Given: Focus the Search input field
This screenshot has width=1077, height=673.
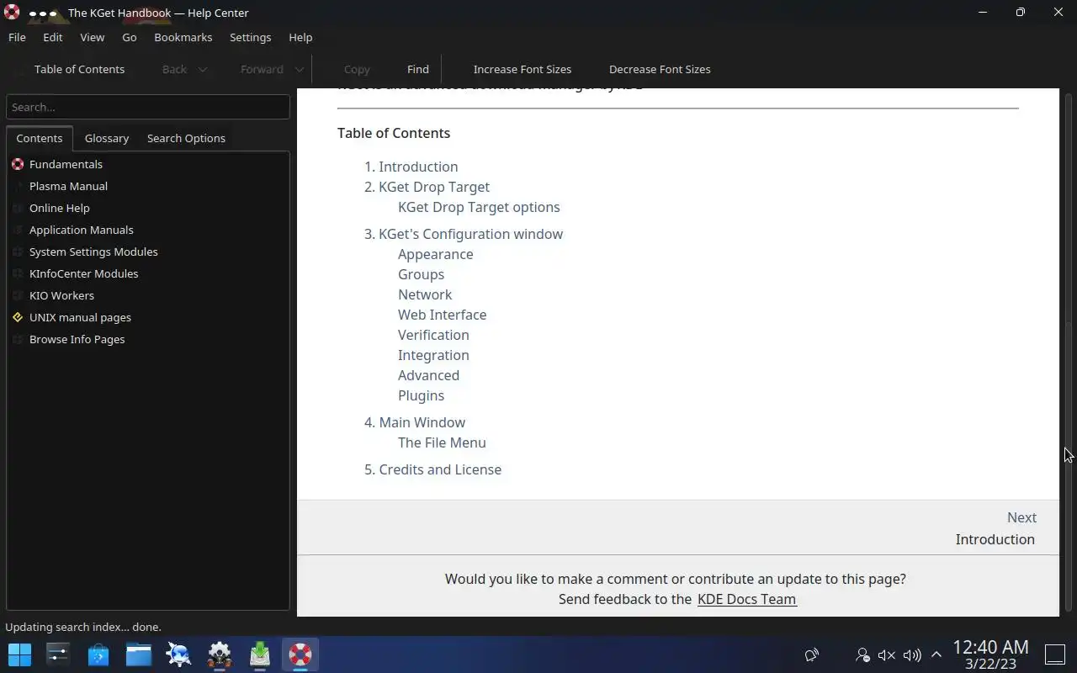Looking at the screenshot, I should coord(148,107).
